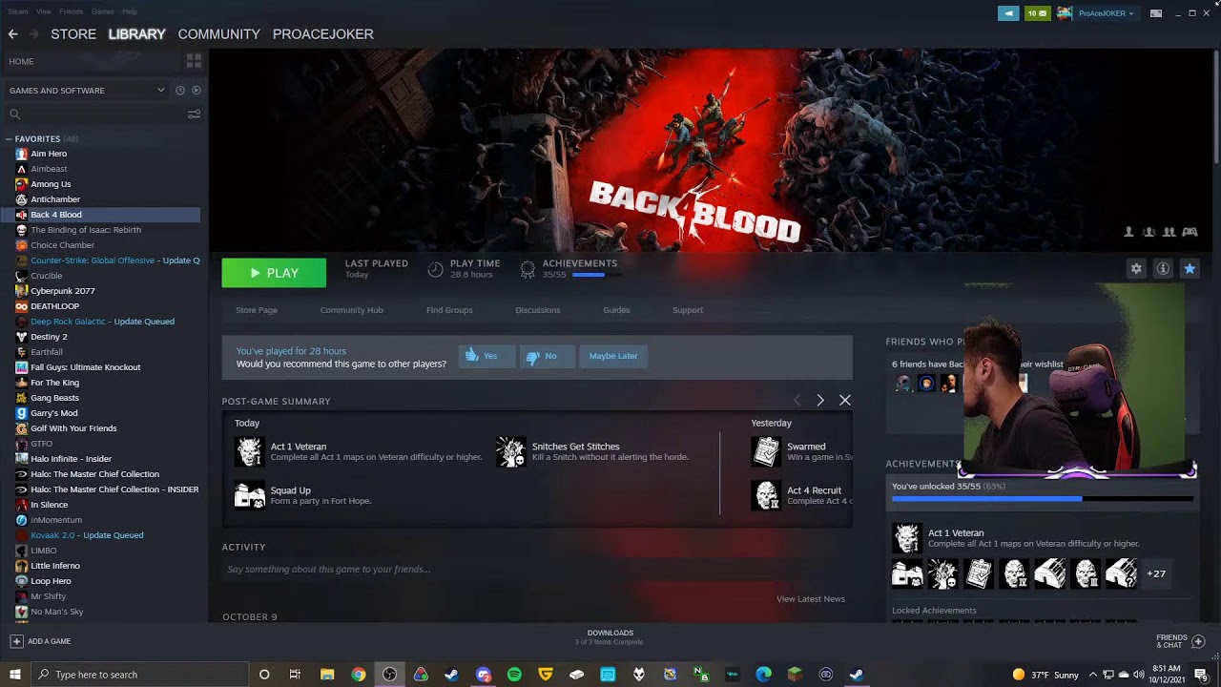Click the Windows taskbar search box
The height and width of the screenshot is (687, 1221).
140,675
